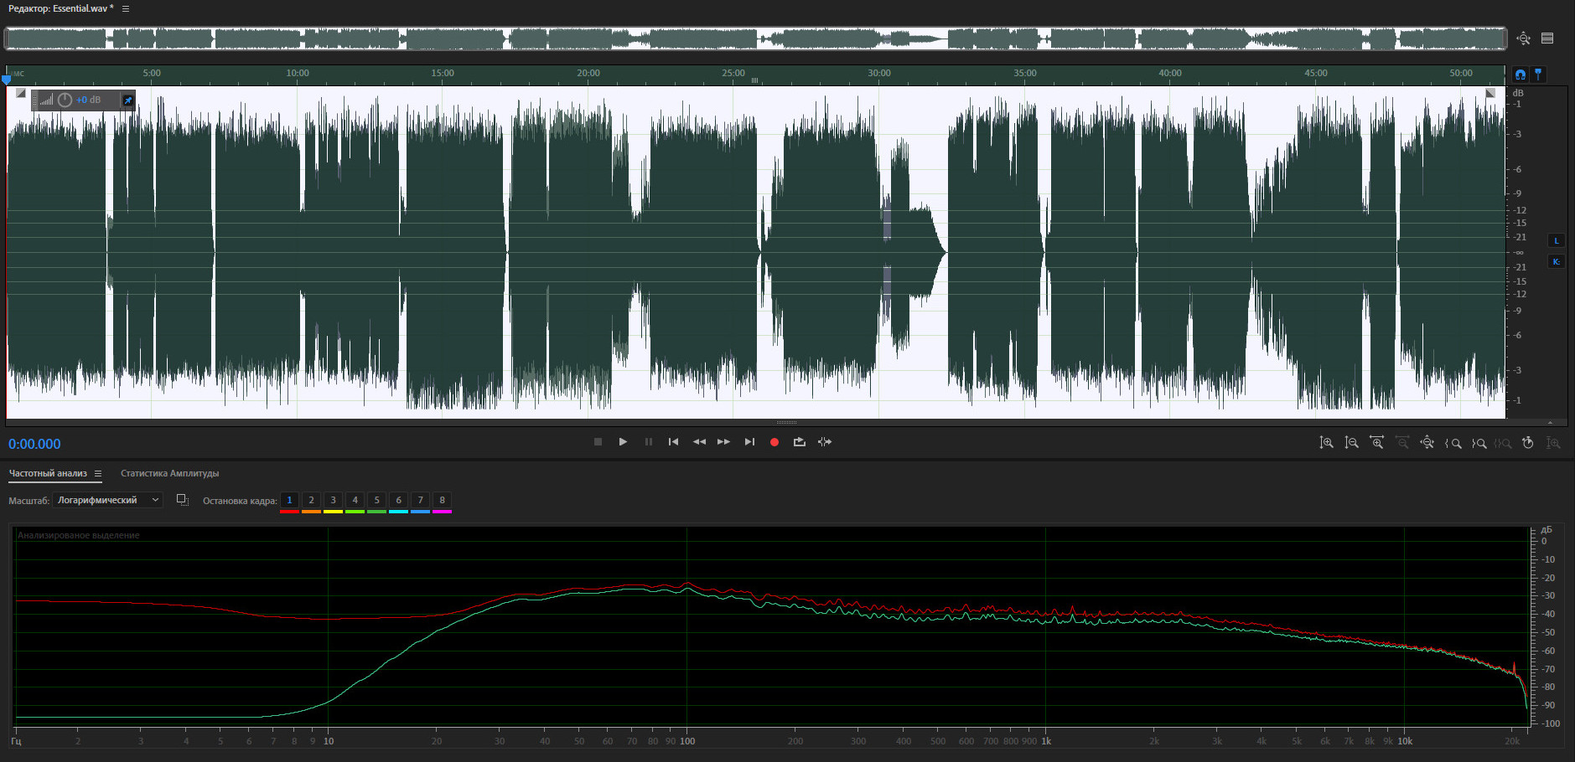Viewport: 1575px width, 762px height.
Task: Zoom out full on all axes
Action: (1427, 443)
